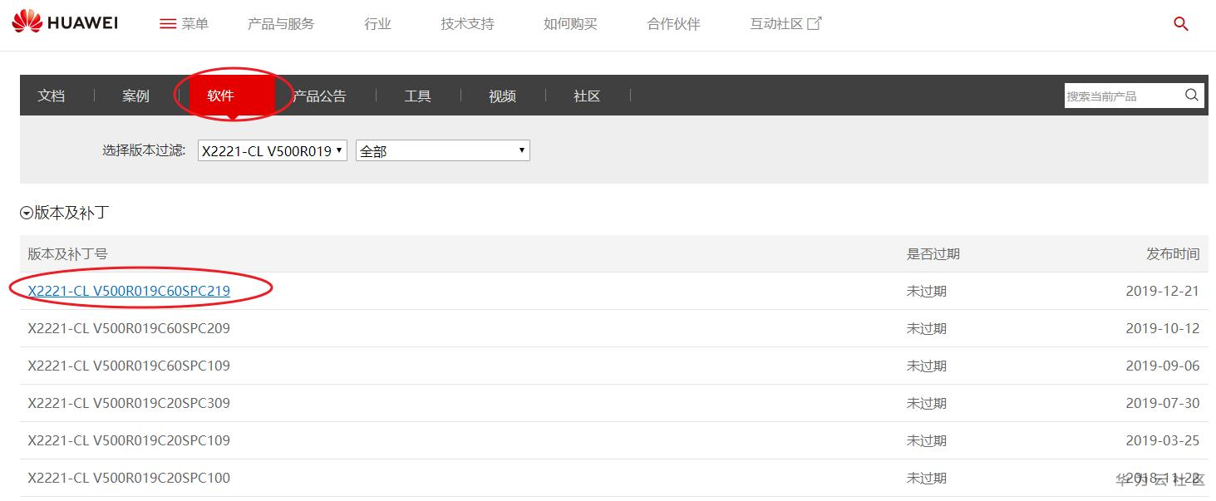The image size is (1216, 501).
Task: Click the Huawei logo
Action: coord(65,22)
